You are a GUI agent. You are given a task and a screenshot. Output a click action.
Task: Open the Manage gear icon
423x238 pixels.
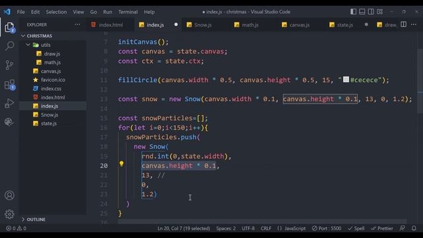pyautogui.click(x=9, y=214)
